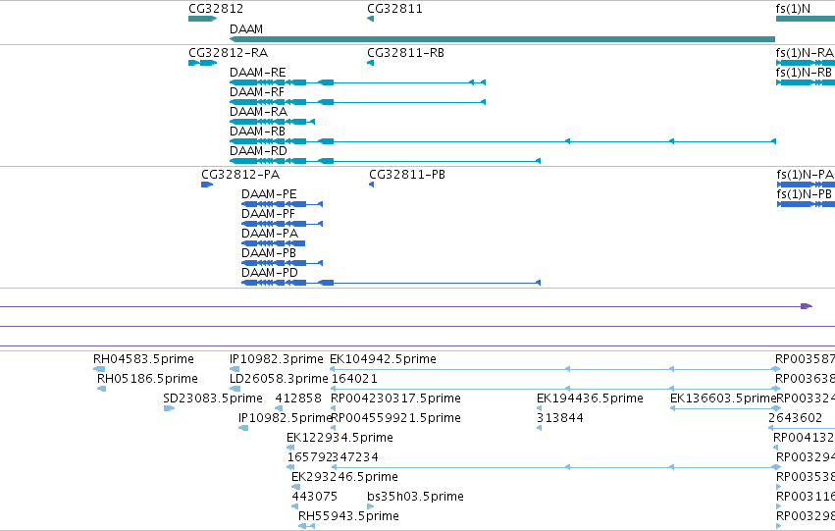Select the DAAM-RD transcript label
The height and width of the screenshot is (531, 835).
click(x=258, y=151)
